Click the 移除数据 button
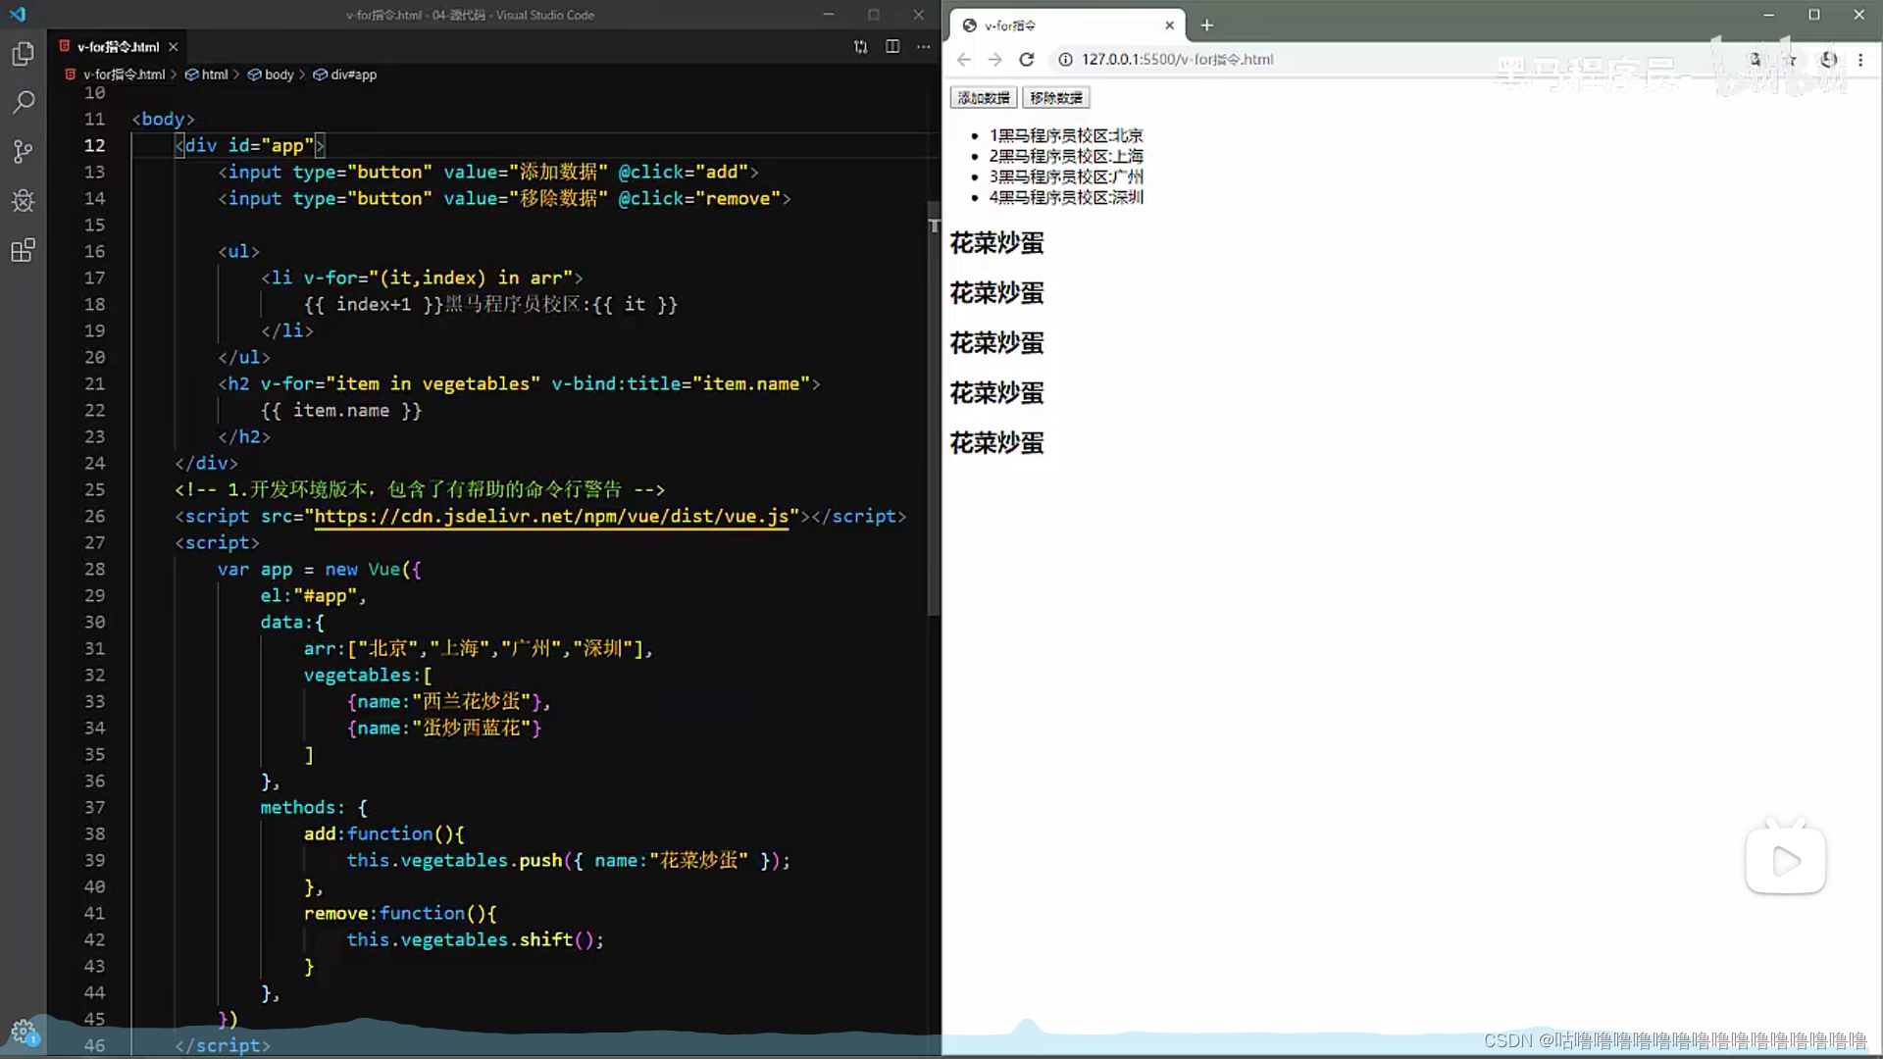The image size is (1883, 1059). pyautogui.click(x=1055, y=97)
